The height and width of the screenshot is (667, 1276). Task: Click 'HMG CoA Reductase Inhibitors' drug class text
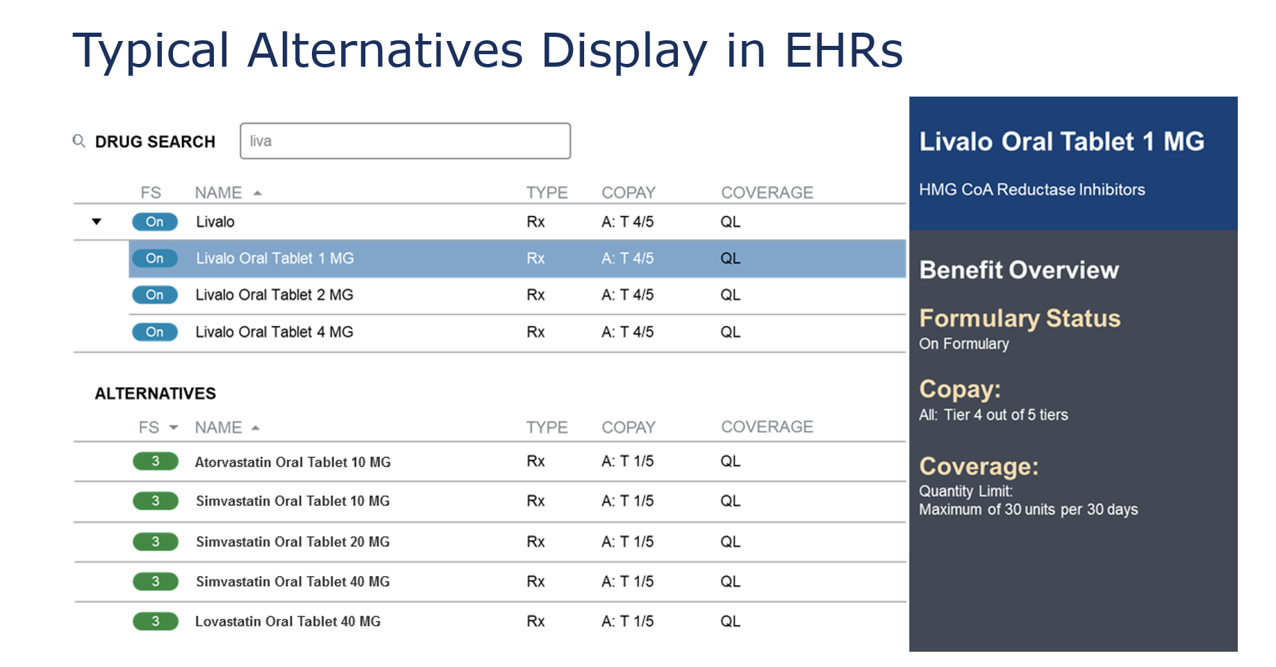click(1032, 190)
